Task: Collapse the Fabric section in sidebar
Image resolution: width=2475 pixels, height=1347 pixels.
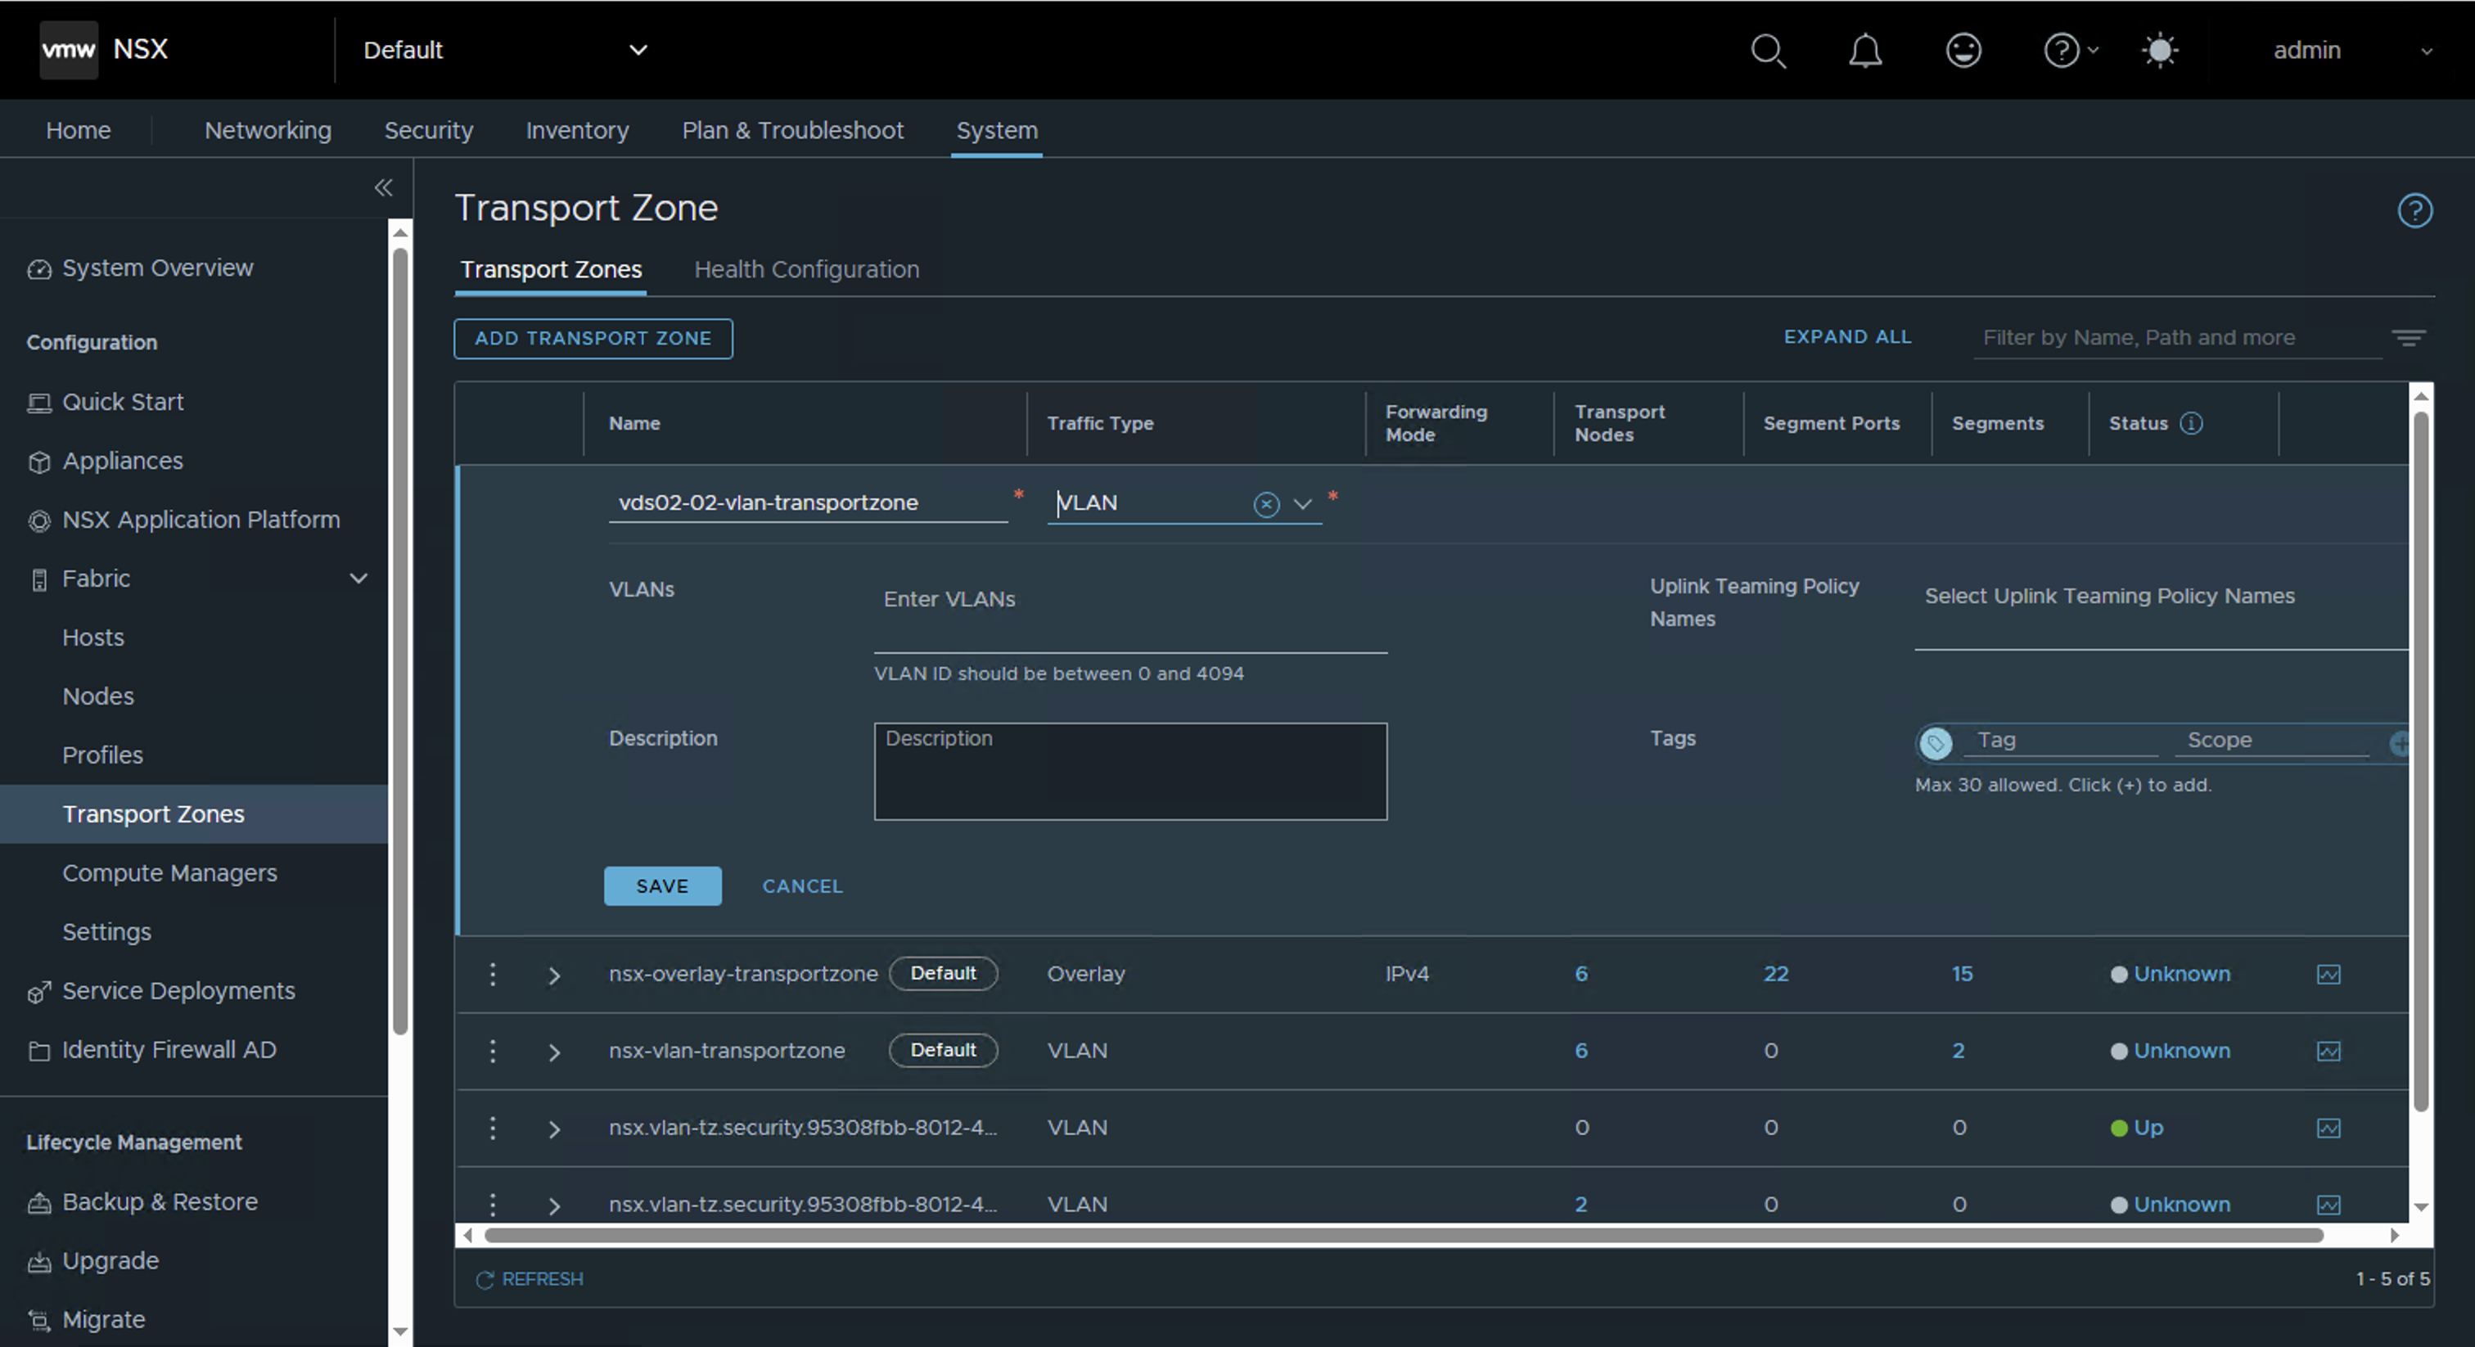Action: [358, 579]
